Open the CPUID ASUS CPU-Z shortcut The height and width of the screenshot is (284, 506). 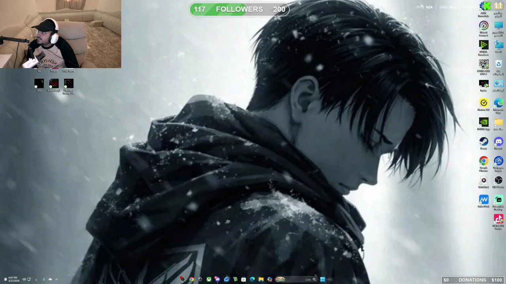pos(483,66)
